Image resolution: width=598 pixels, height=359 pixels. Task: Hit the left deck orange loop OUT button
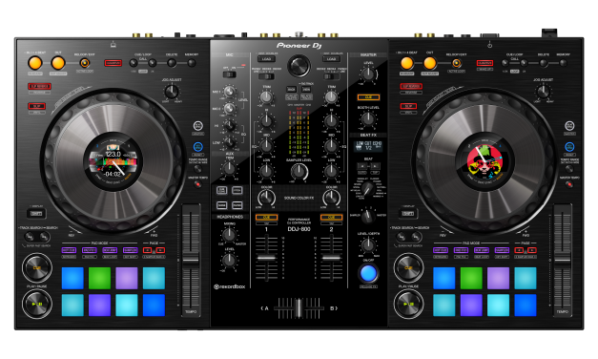[x=58, y=63]
